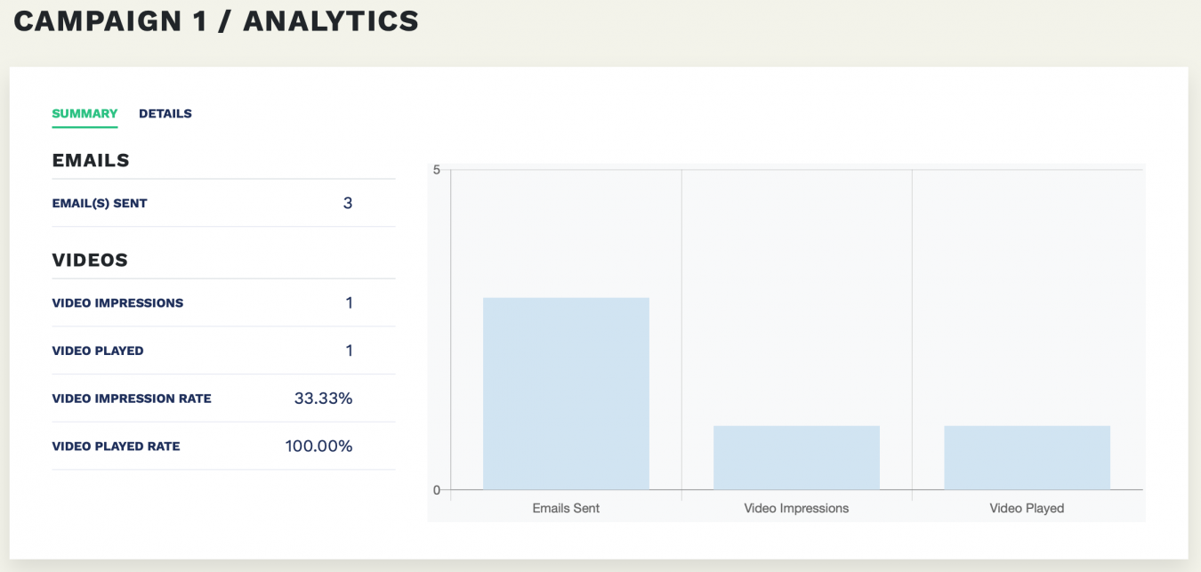Click the 100.00% played rate value

[x=320, y=445]
